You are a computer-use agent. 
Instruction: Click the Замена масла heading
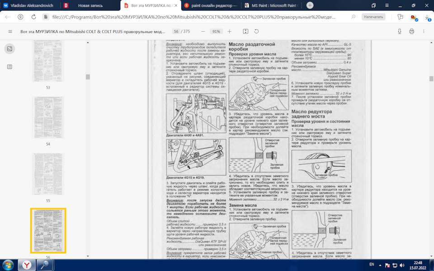243,206
